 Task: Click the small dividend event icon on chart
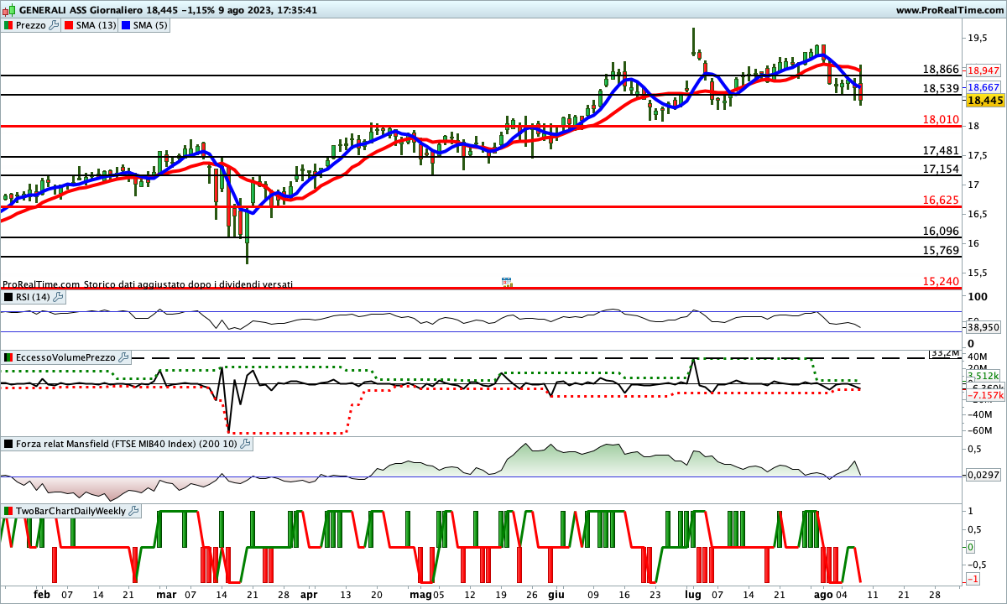tap(506, 283)
